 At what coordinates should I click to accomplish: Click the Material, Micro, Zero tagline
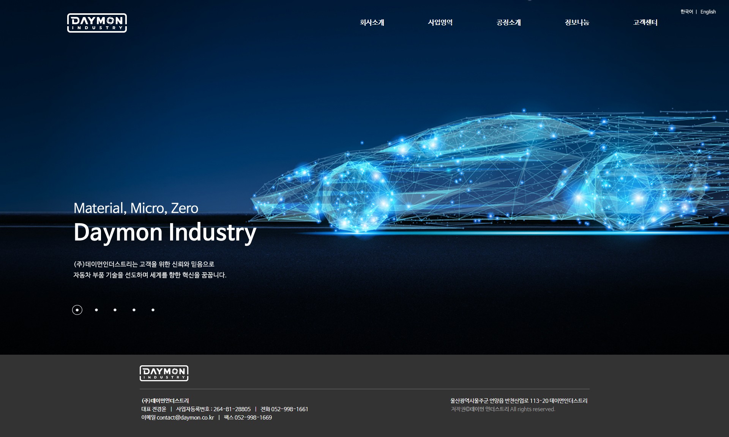[x=136, y=208]
